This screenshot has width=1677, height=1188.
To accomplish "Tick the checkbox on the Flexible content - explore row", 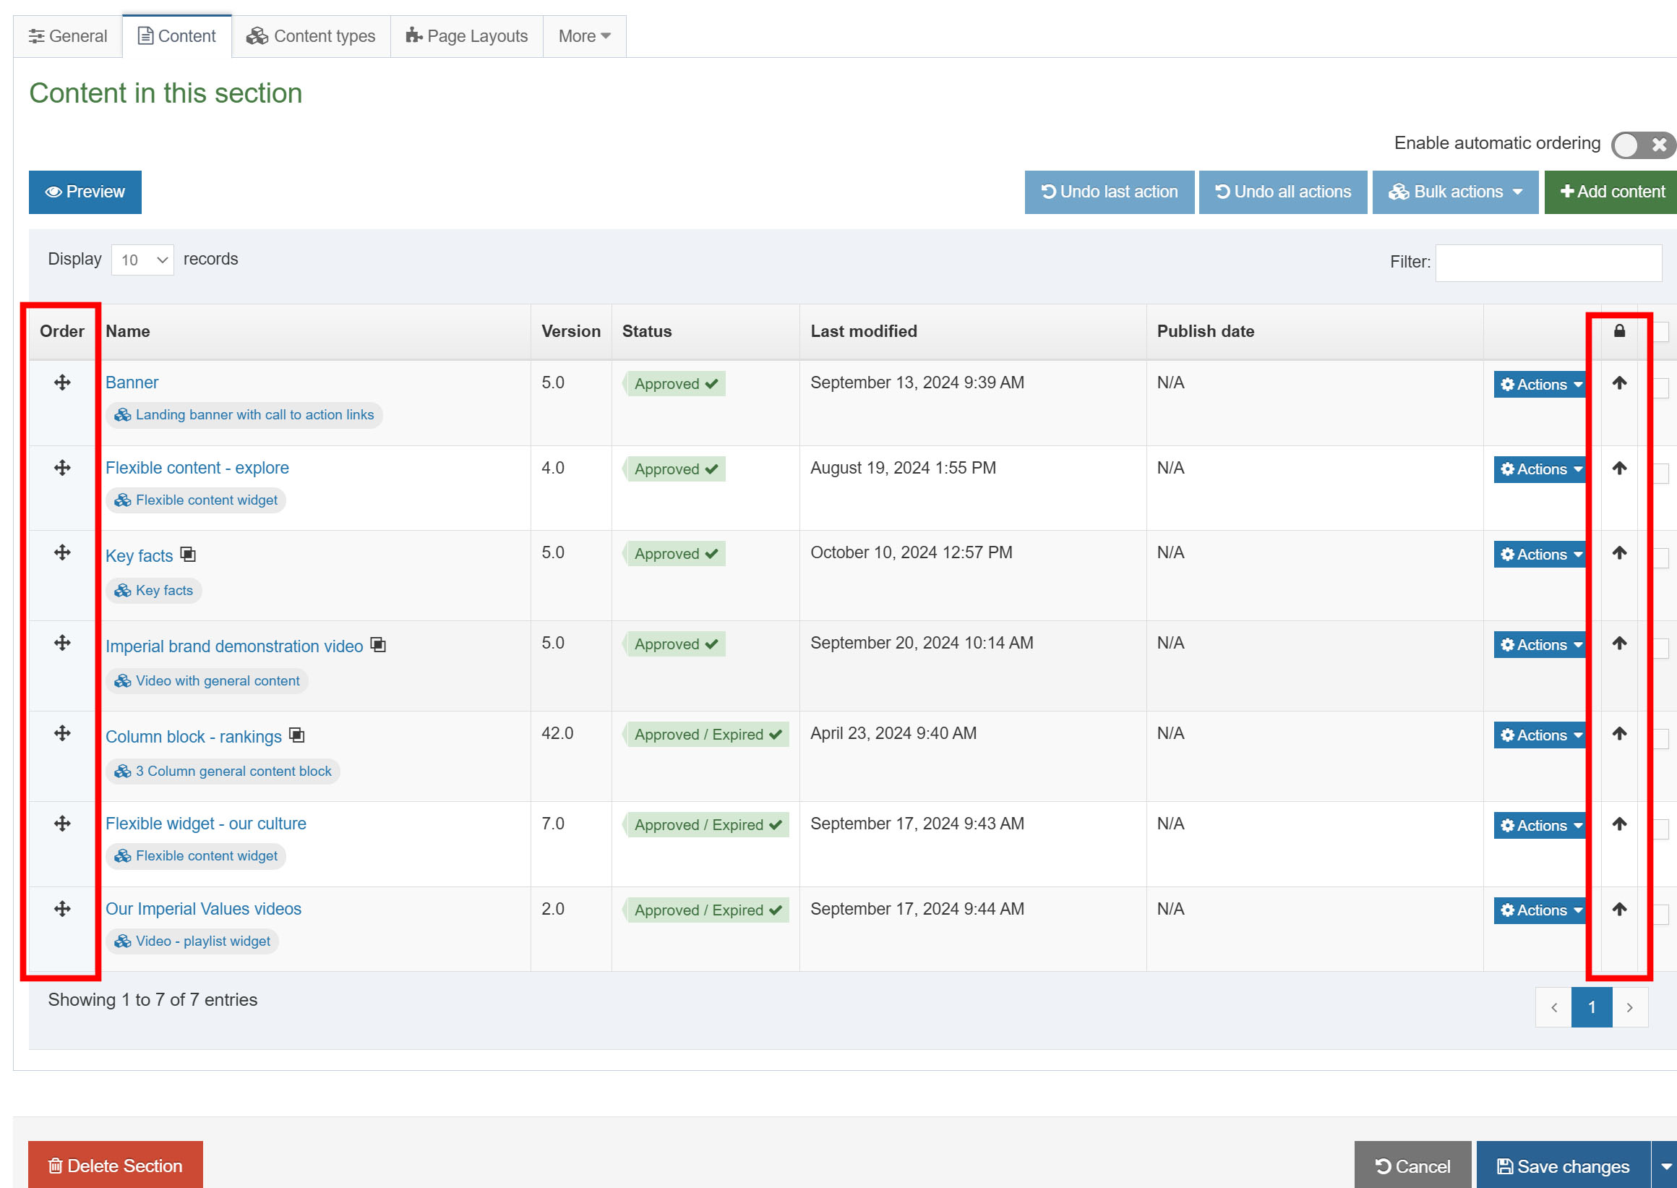I will (x=1663, y=473).
